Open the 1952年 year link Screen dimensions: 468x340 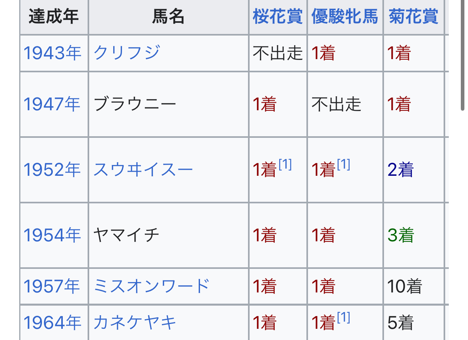(52, 170)
